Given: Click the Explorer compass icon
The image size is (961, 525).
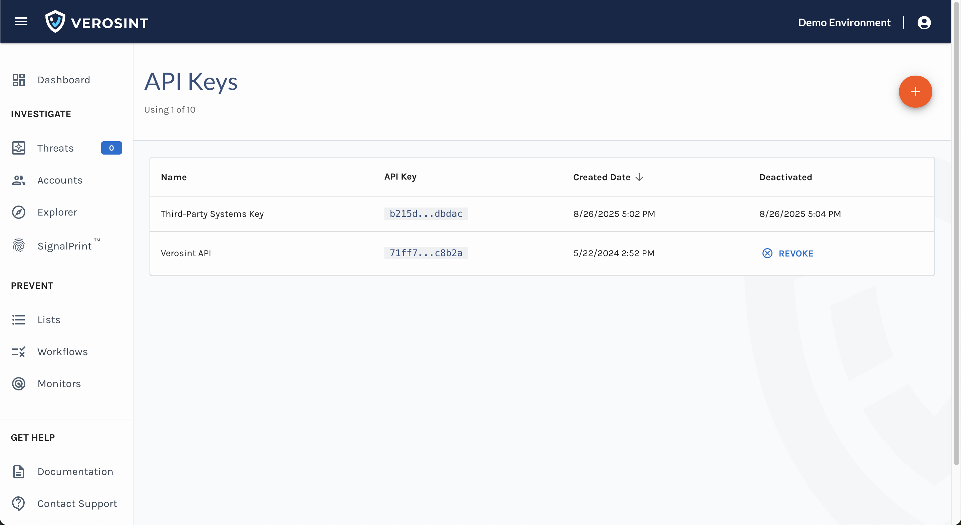Looking at the screenshot, I should pyautogui.click(x=19, y=212).
